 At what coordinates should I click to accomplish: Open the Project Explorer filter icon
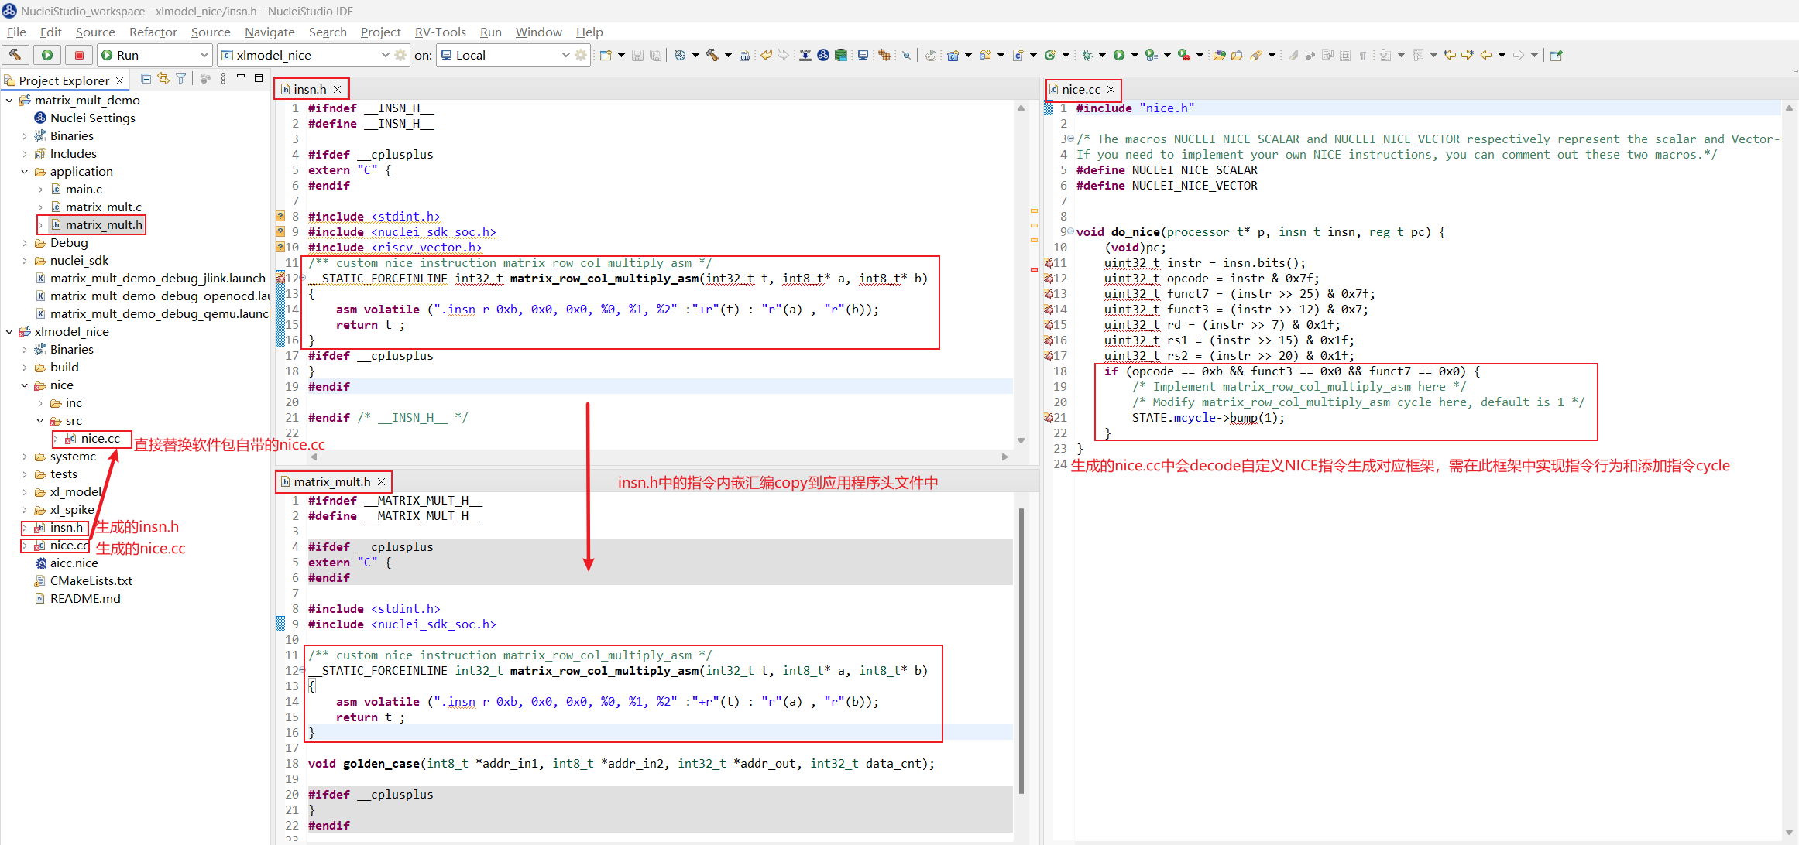[180, 79]
